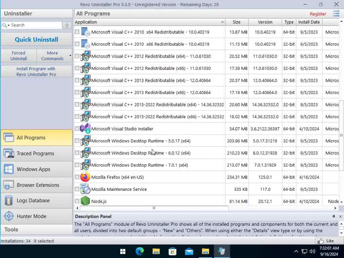Sort programs by Size column
344x258 pixels.
[236, 22]
